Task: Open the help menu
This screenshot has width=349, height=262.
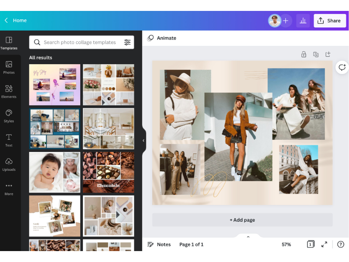Action: point(341,245)
